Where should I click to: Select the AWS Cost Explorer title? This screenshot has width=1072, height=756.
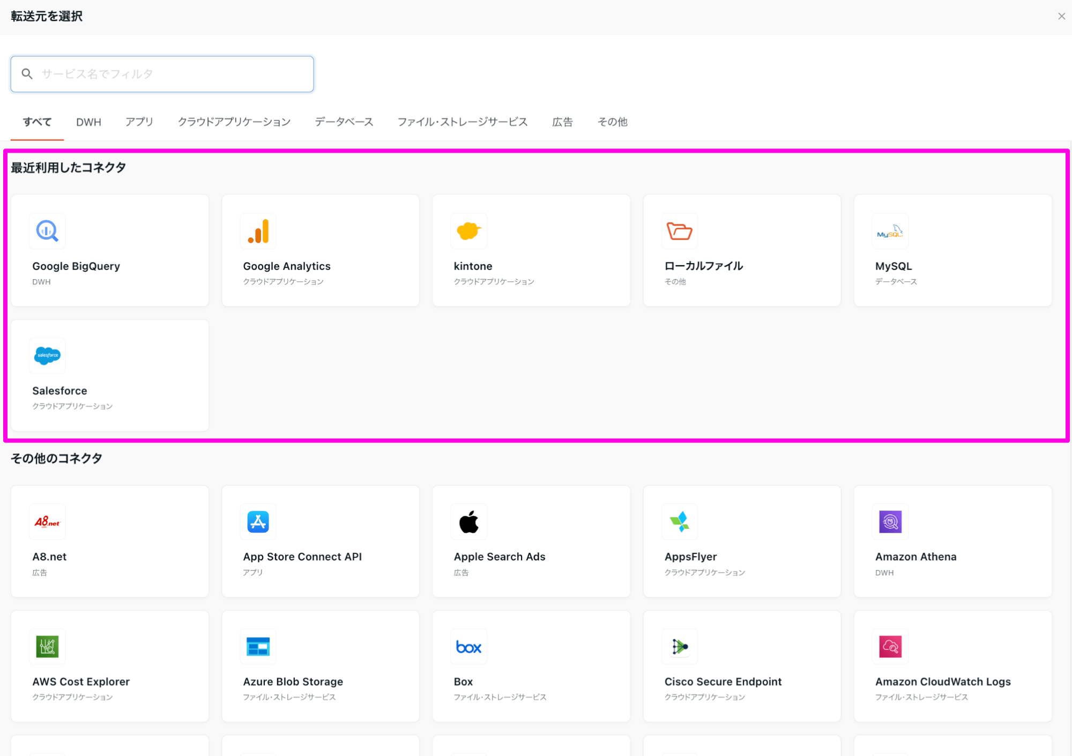tap(81, 682)
